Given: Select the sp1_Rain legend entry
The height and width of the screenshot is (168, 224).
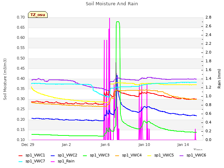Looking at the screenshot, I should pyautogui.click(x=63, y=161).
